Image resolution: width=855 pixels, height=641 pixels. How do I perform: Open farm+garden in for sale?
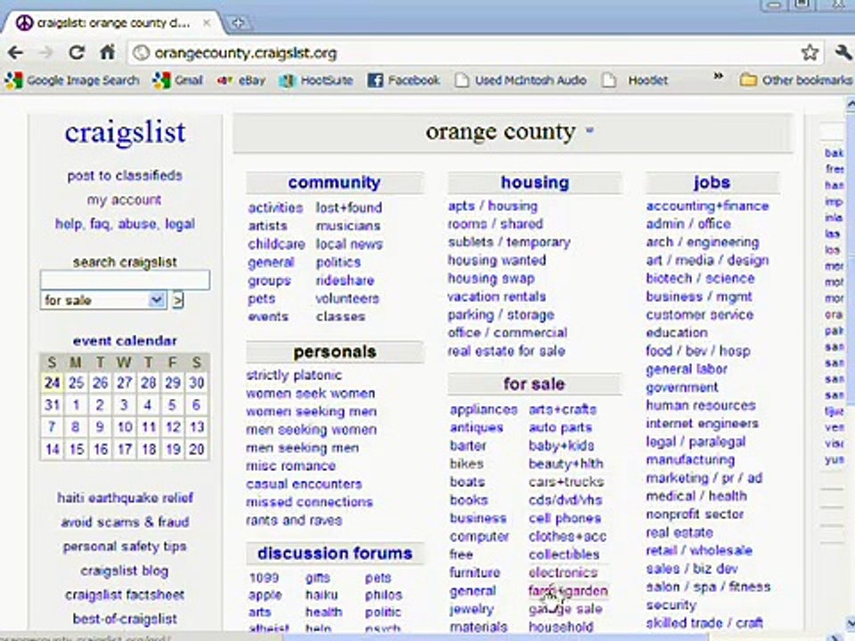568,591
